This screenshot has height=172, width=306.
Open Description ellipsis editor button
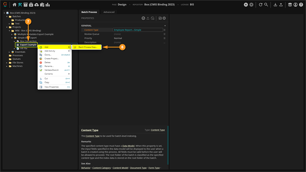coord(165,42)
